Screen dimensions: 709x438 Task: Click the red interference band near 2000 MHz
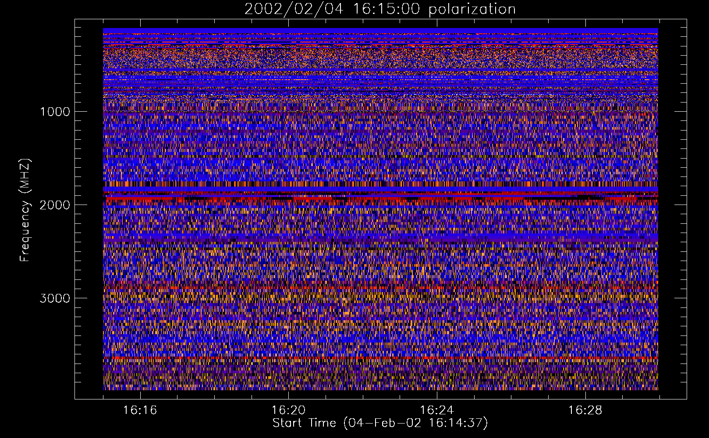tap(380, 198)
